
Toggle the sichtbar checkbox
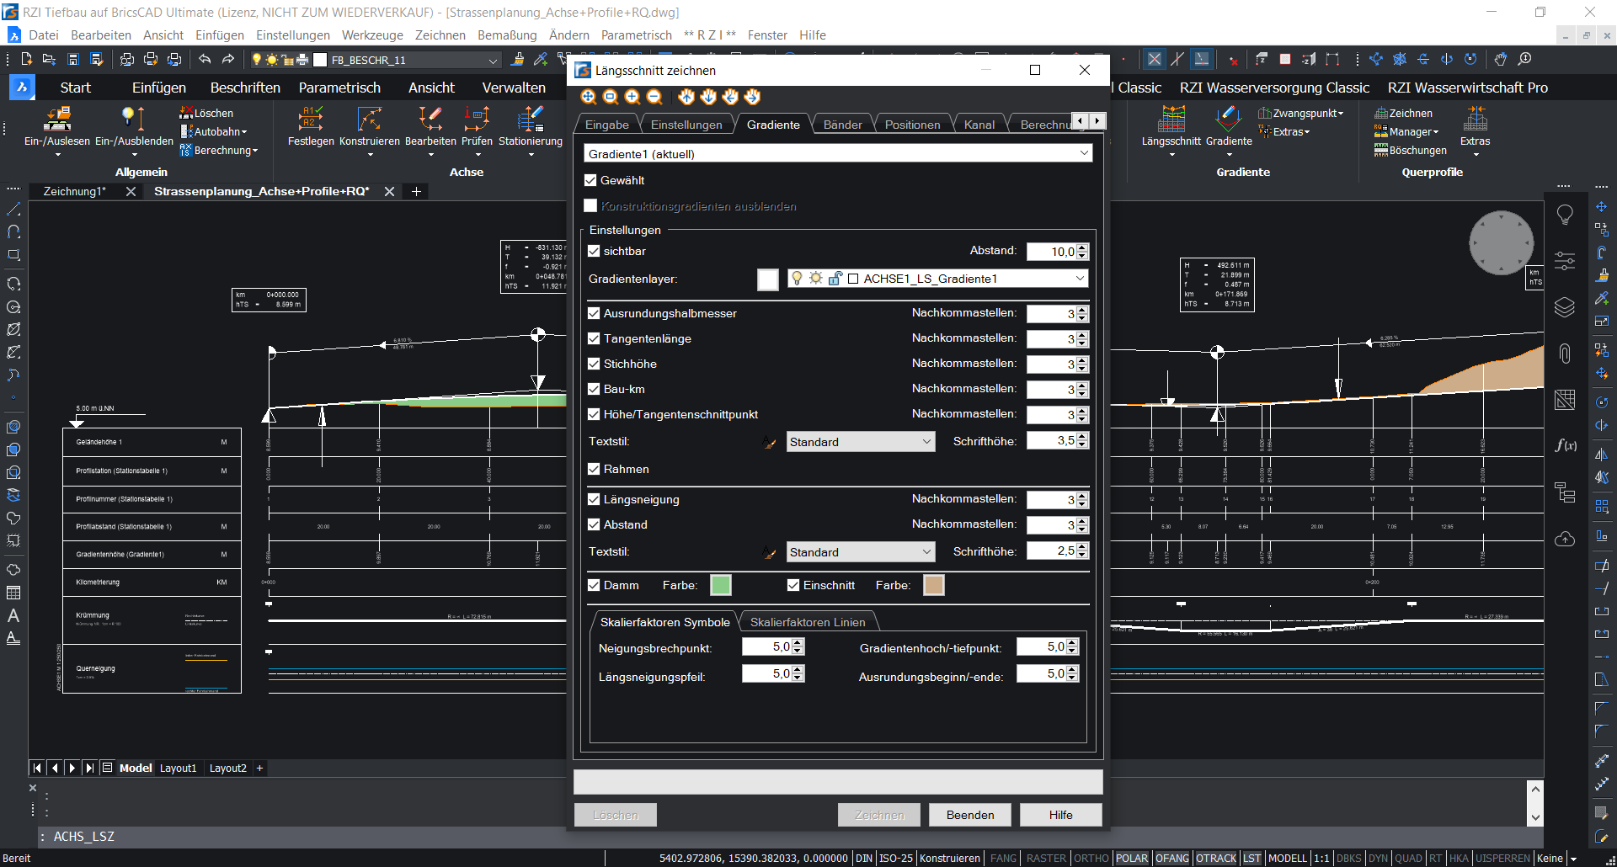coord(594,251)
